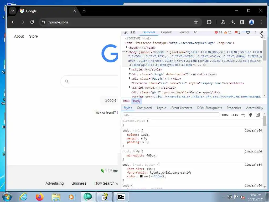269x202 pixels.
Task: Click the About link on Google page
Action: [19, 36]
